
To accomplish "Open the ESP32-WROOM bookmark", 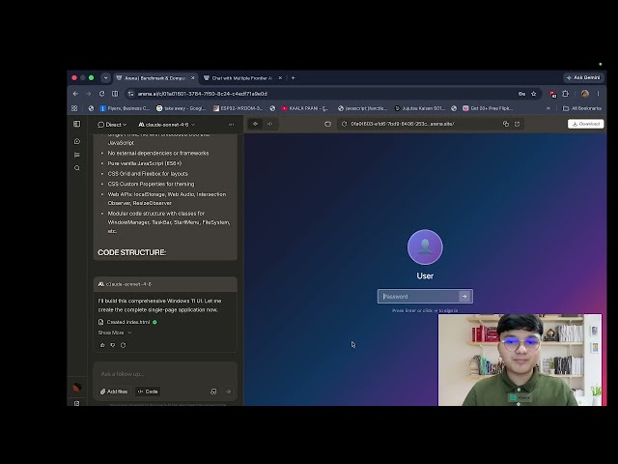I will click(x=238, y=108).
